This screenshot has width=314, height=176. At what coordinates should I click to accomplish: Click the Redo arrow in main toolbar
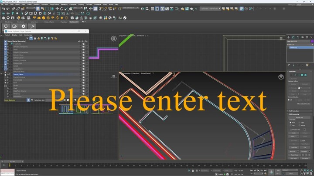pos(8,9)
